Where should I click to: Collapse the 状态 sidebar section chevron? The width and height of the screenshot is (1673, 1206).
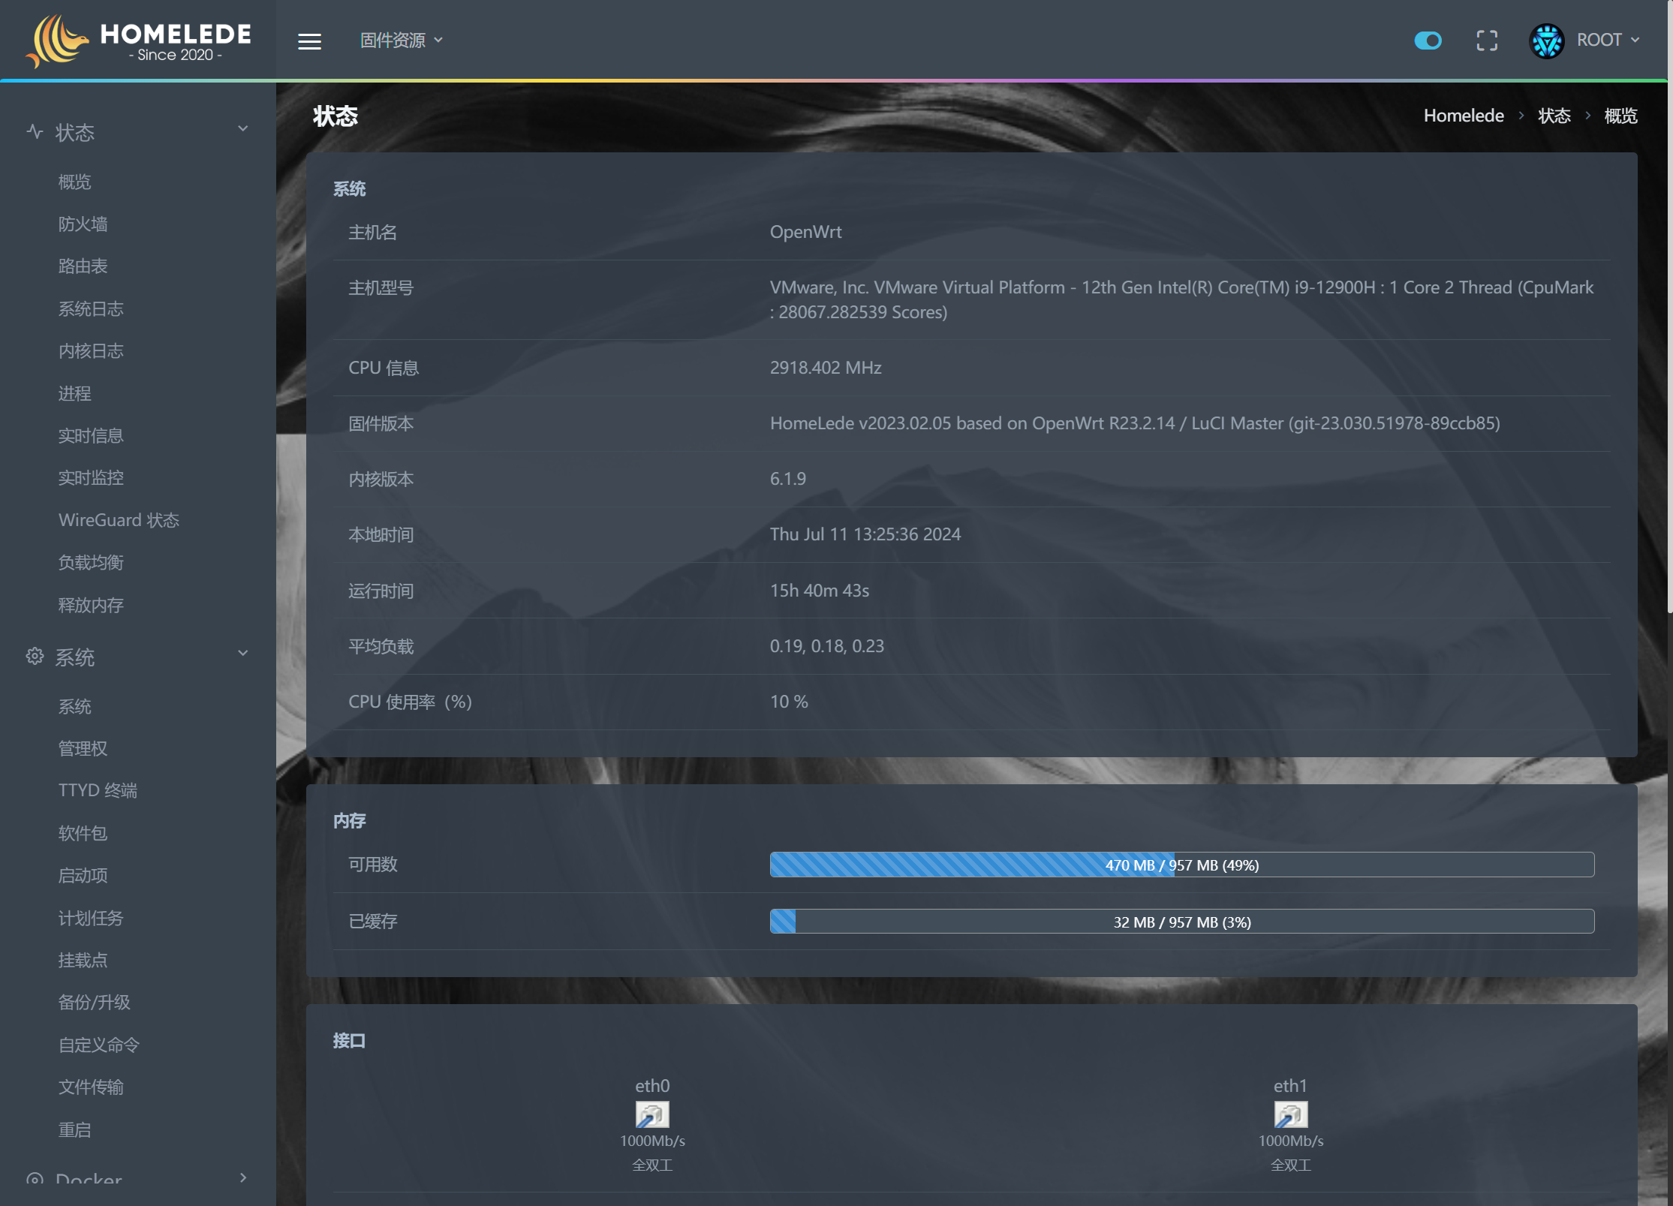tap(243, 128)
